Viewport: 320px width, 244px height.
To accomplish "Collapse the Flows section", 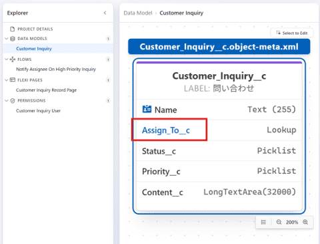I will pos(6,59).
